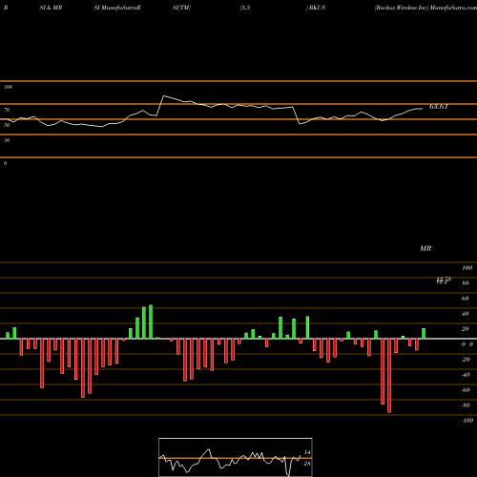
Task: Click the 30 label on the RSI scale
Action: pyautogui.click(x=7, y=140)
